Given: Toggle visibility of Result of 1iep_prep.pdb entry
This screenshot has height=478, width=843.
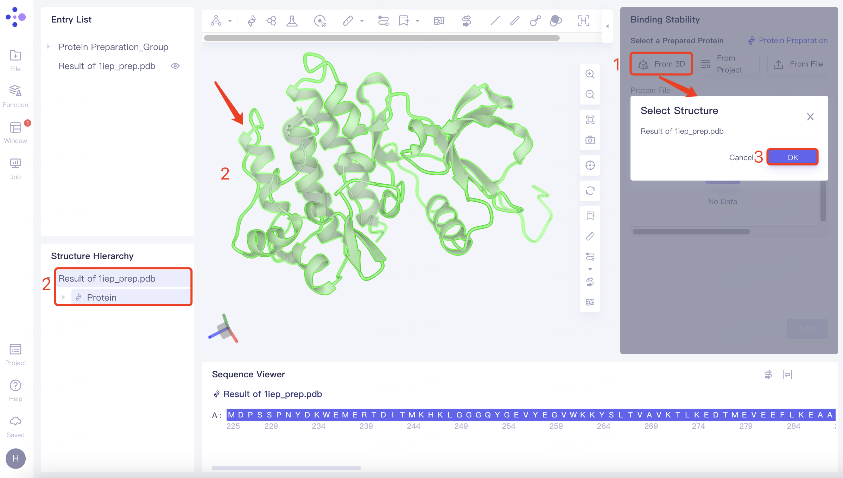Looking at the screenshot, I should [176, 66].
